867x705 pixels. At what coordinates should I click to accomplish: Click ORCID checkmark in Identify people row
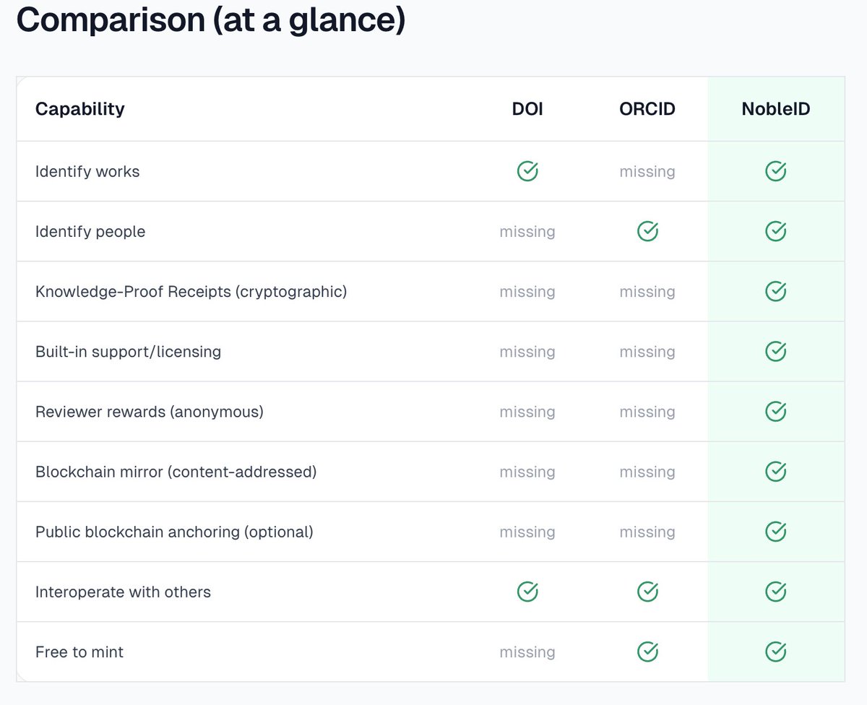click(x=647, y=231)
